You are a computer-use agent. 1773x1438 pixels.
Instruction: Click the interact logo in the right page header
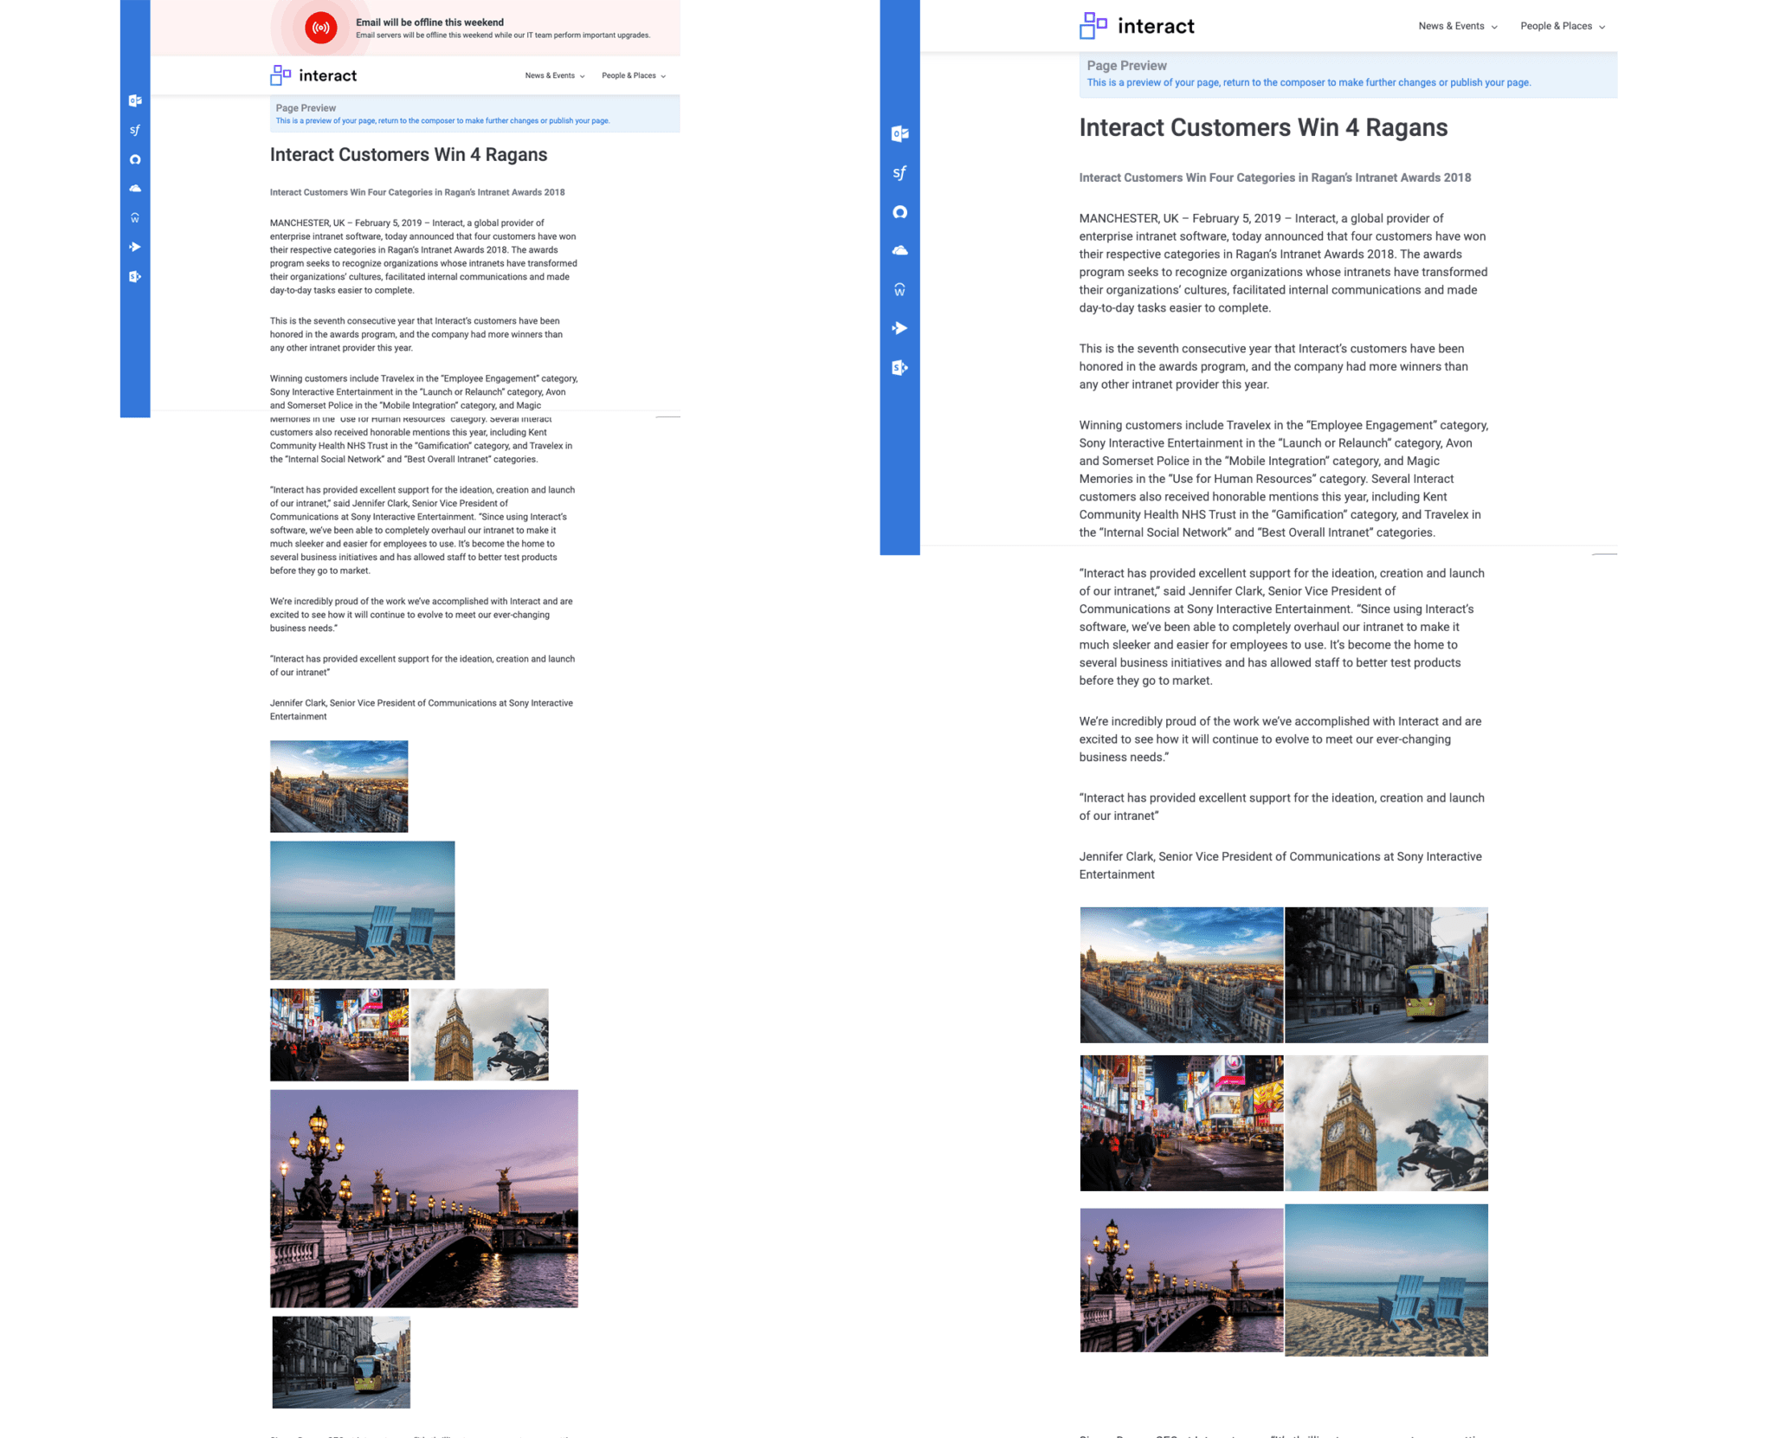(1137, 26)
